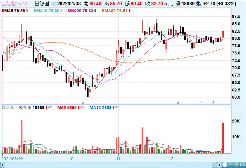Click the 日線圖 chart type label
Viewport: 246px width, 168px height.
click(x=42, y=4)
